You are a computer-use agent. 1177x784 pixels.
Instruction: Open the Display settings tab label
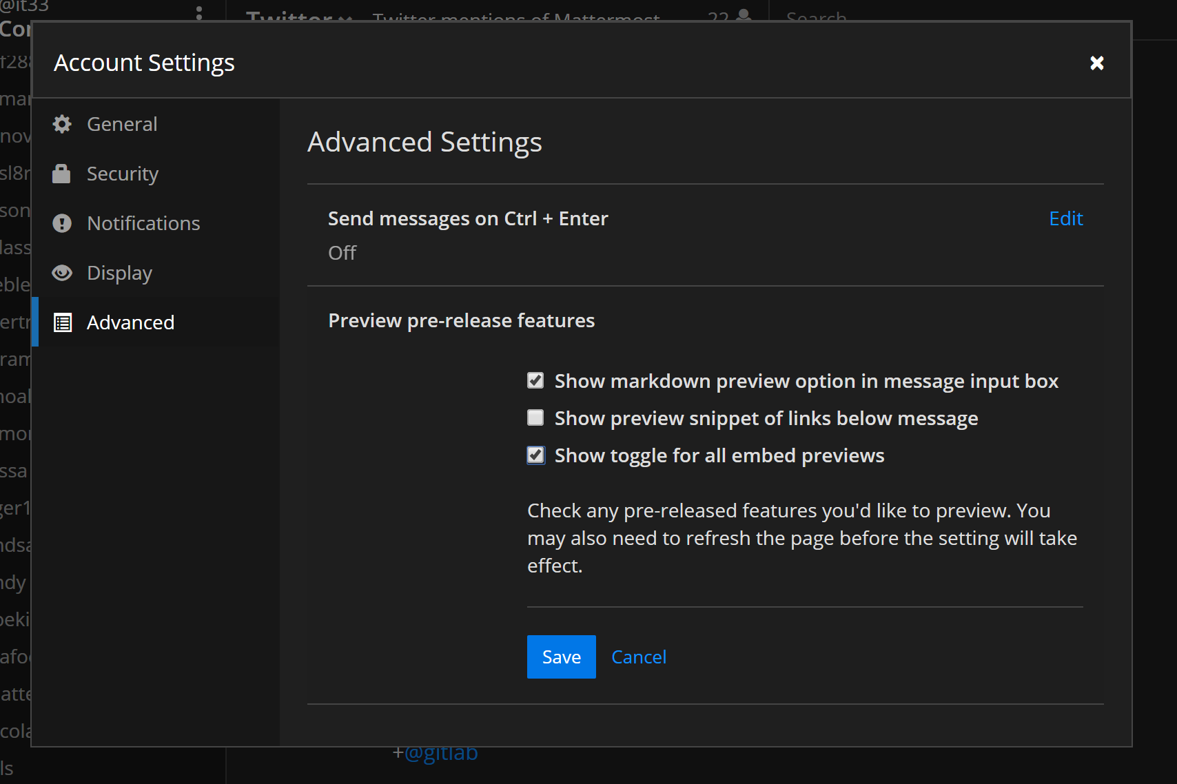[x=119, y=273]
